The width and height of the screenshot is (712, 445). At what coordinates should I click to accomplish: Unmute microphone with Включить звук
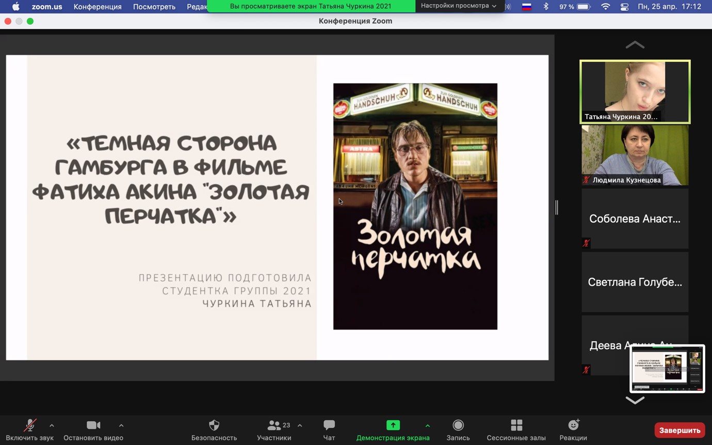click(29, 430)
